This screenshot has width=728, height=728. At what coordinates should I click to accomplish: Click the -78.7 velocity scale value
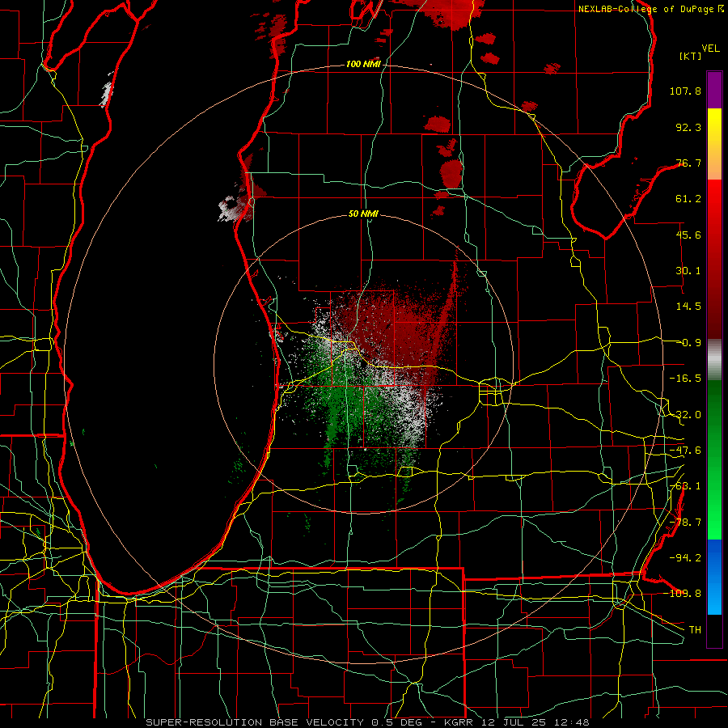click(x=685, y=523)
